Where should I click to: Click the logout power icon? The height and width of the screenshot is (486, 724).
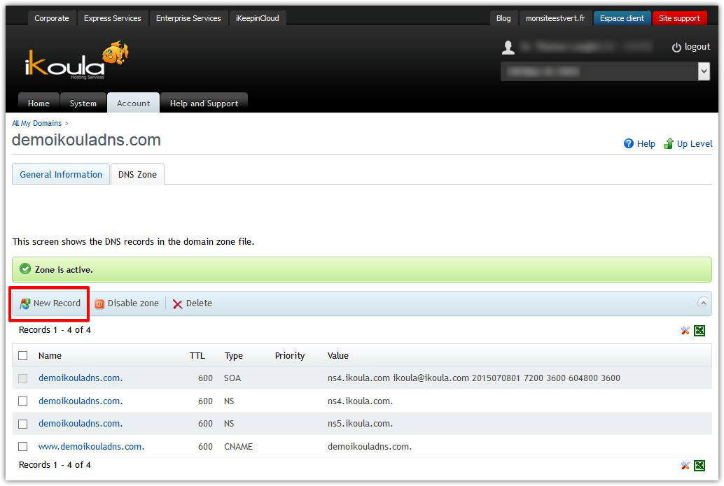[676, 47]
